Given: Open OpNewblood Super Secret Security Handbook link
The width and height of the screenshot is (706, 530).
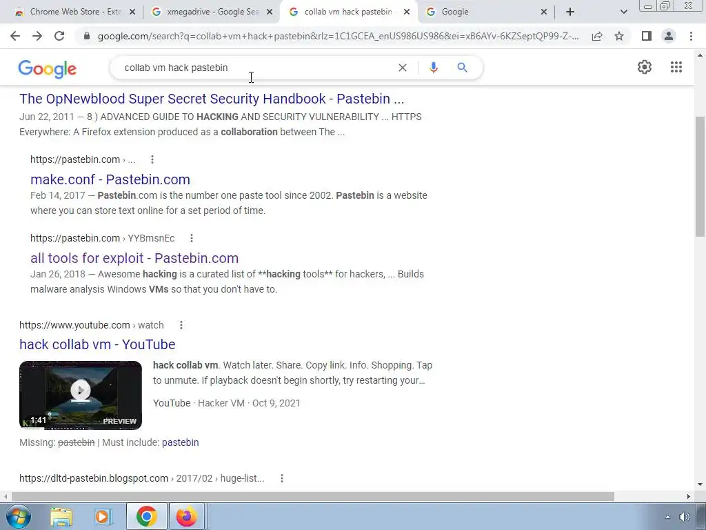Looking at the screenshot, I should click(212, 99).
